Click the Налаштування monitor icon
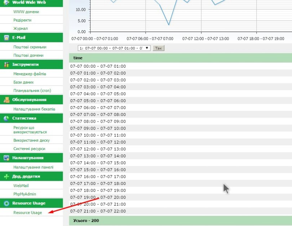Viewport: 292px width, 226px height. (6, 158)
